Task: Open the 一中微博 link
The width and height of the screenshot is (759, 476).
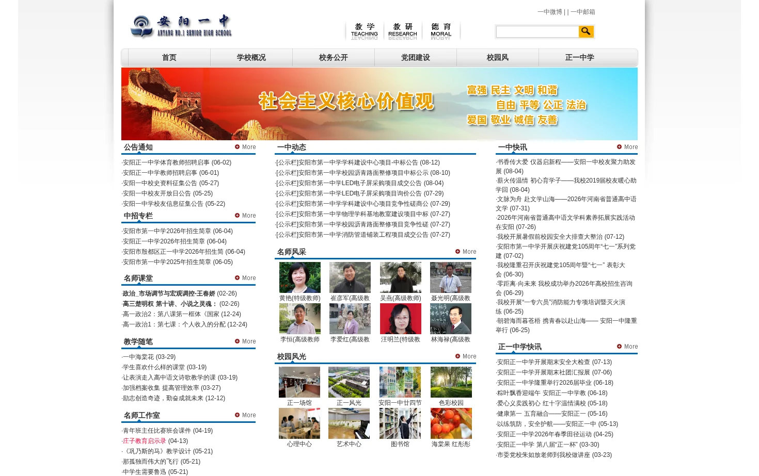Action: [550, 12]
